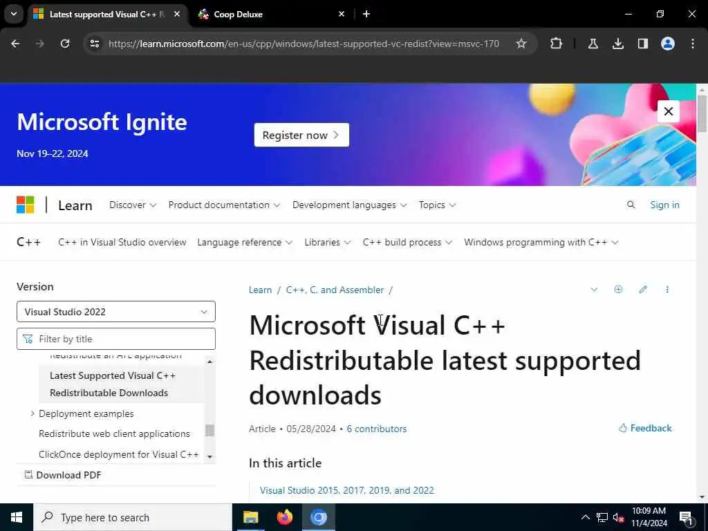Open Chrome three-dot menu
Image resolution: width=708 pixels, height=531 pixels.
point(692,44)
